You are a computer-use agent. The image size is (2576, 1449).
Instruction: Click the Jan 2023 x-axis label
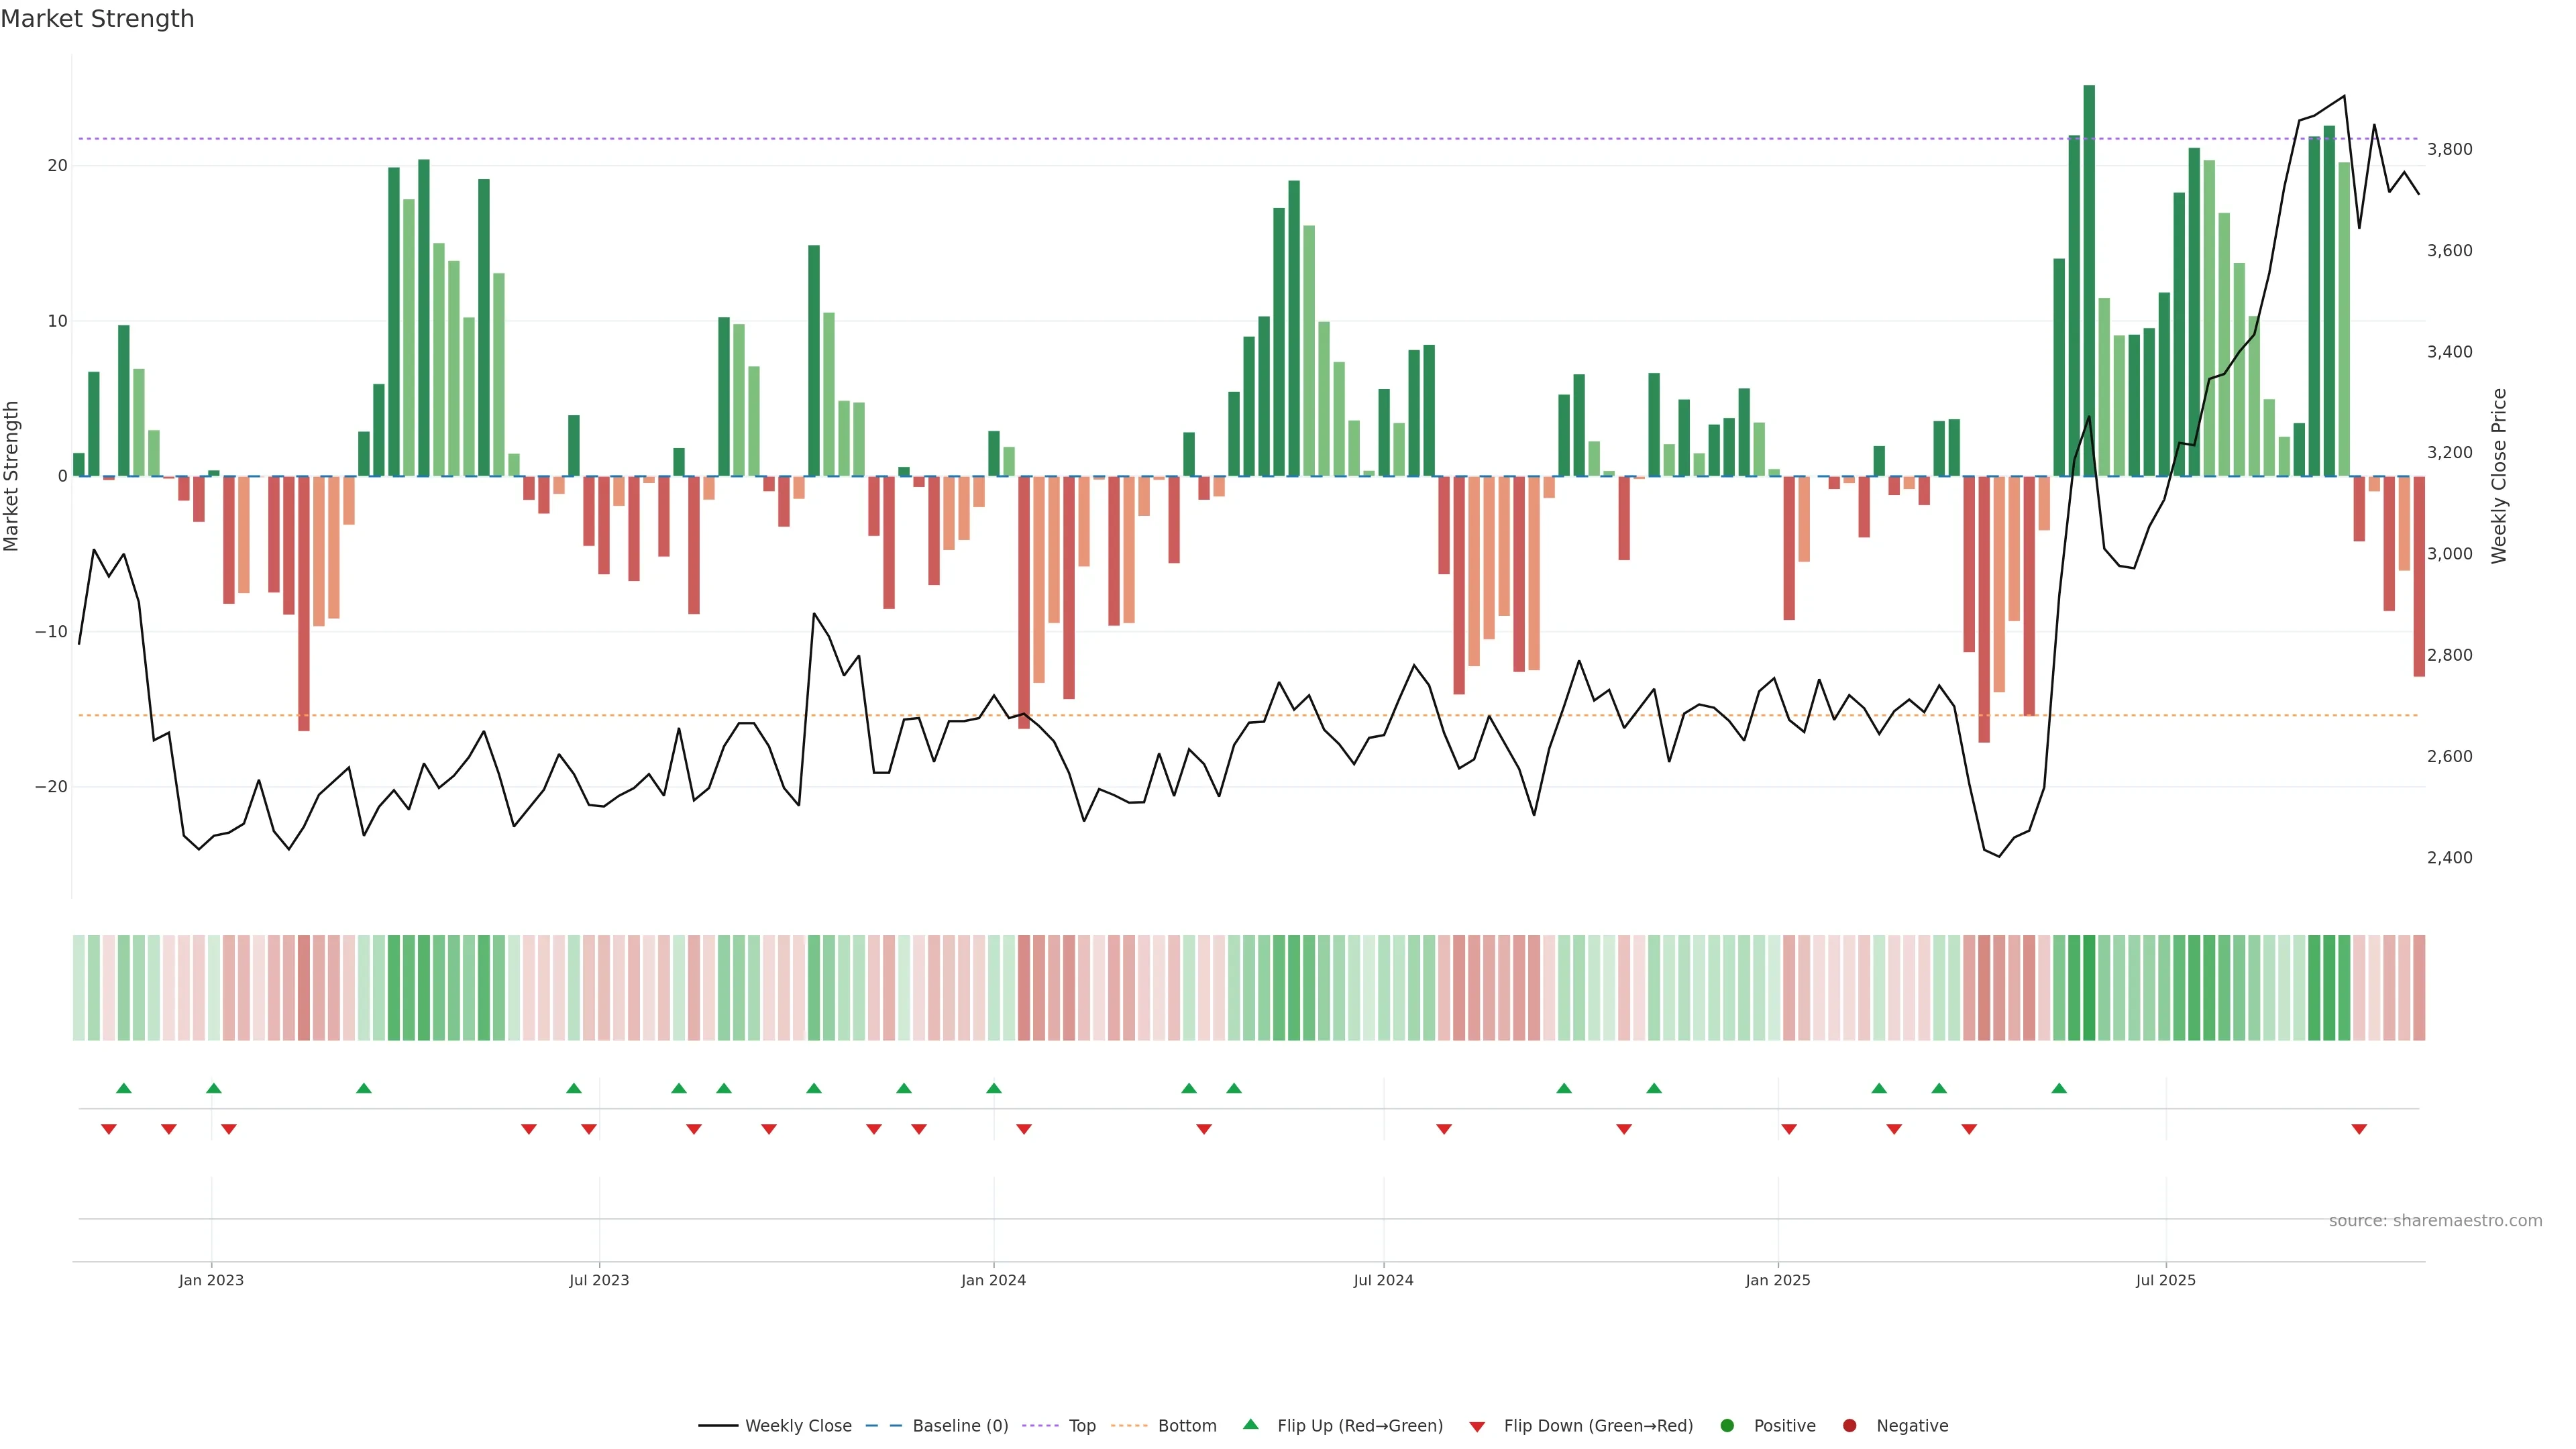point(211,1280)
